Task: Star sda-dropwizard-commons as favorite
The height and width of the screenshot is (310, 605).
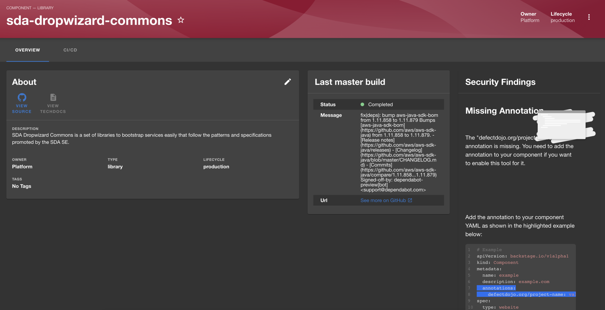Action: point(181,20)
